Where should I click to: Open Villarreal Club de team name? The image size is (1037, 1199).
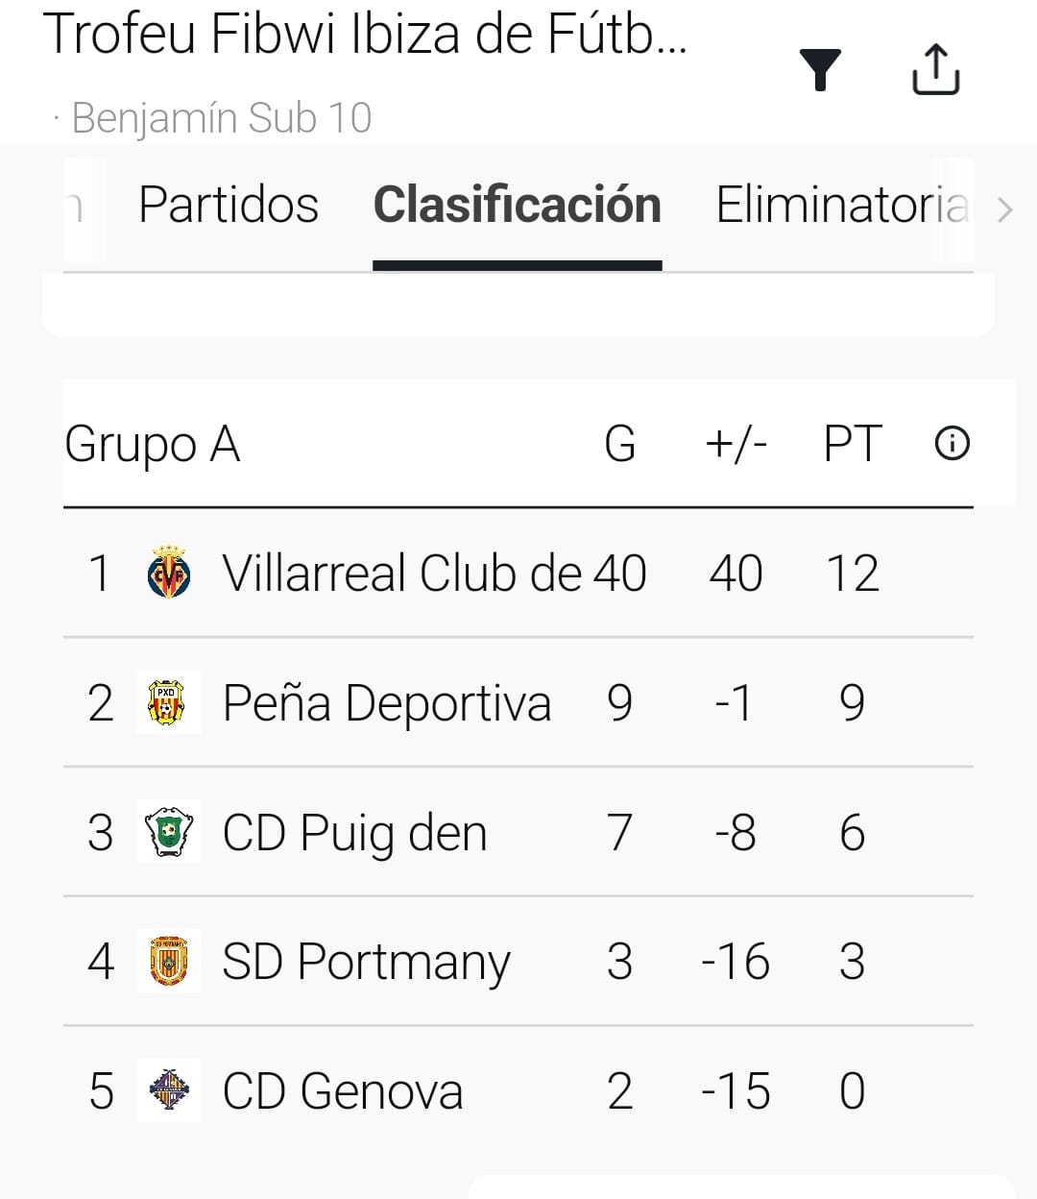coord(401,574)
